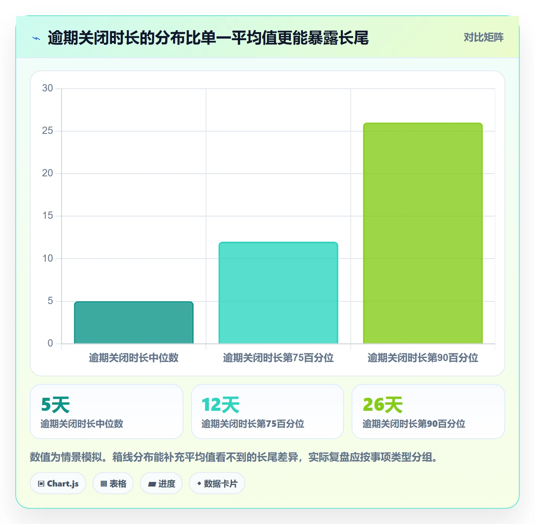Click the dark teal 中位数 bar
The width and height of the screenshot is (535, 524).
click(x=134, y=322)
